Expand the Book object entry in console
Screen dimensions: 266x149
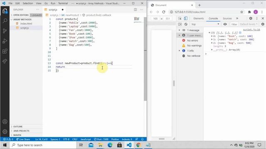(212, 36)
